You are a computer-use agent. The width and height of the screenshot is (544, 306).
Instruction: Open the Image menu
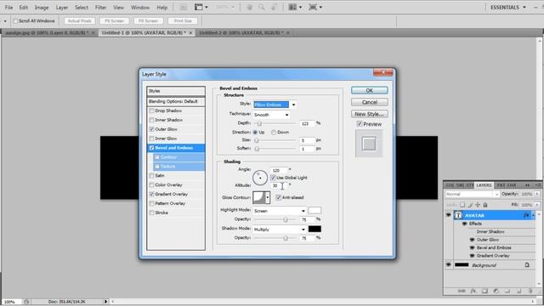[x=42, y=8]
